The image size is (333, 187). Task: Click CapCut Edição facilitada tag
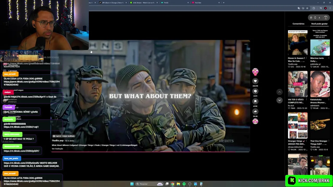coord(64,136)
